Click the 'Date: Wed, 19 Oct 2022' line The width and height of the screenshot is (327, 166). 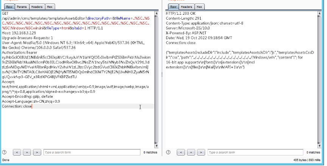(199, 38)
